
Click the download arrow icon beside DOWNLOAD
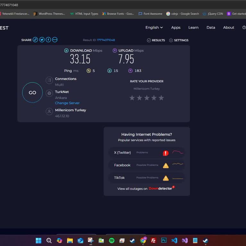(66, 51)
